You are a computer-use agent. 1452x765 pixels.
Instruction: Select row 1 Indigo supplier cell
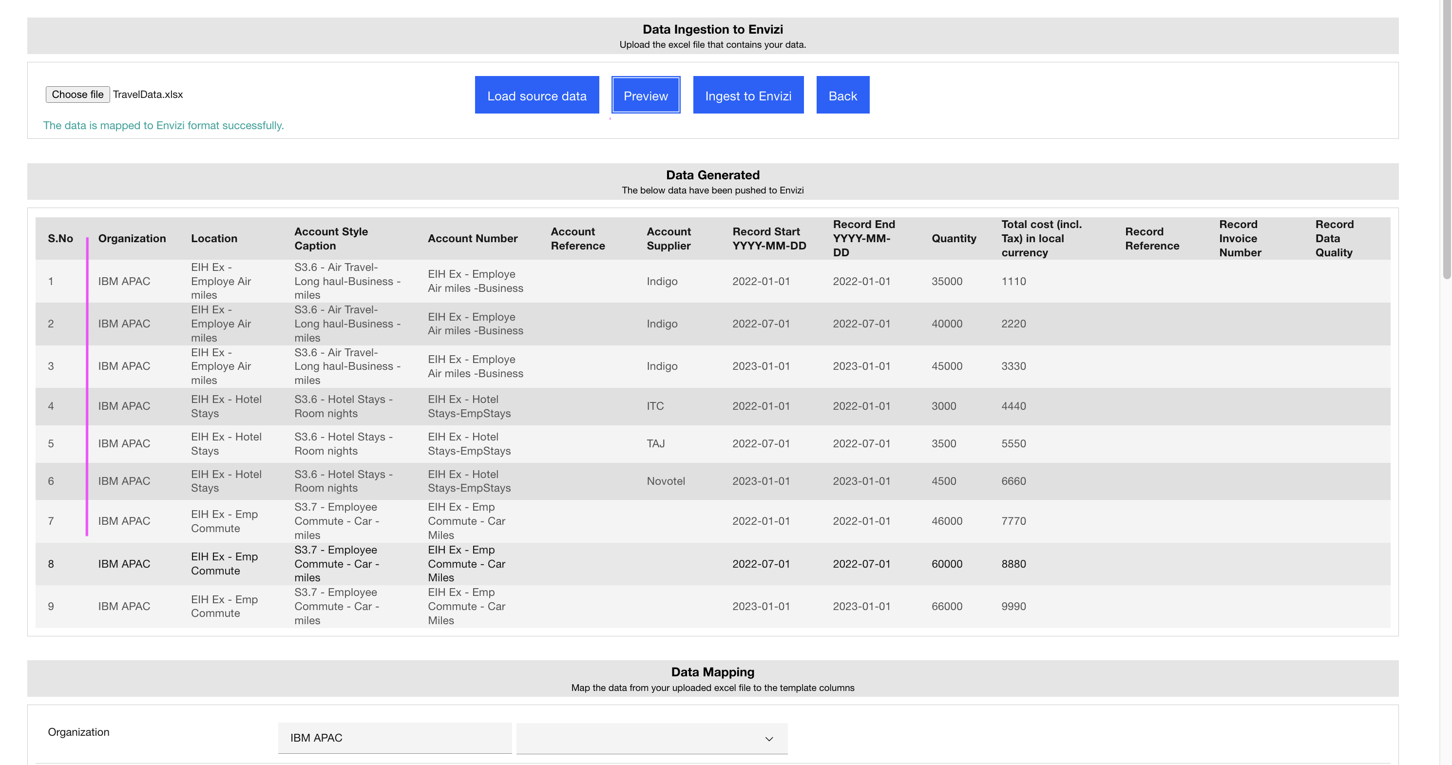(x=662, y=281)
